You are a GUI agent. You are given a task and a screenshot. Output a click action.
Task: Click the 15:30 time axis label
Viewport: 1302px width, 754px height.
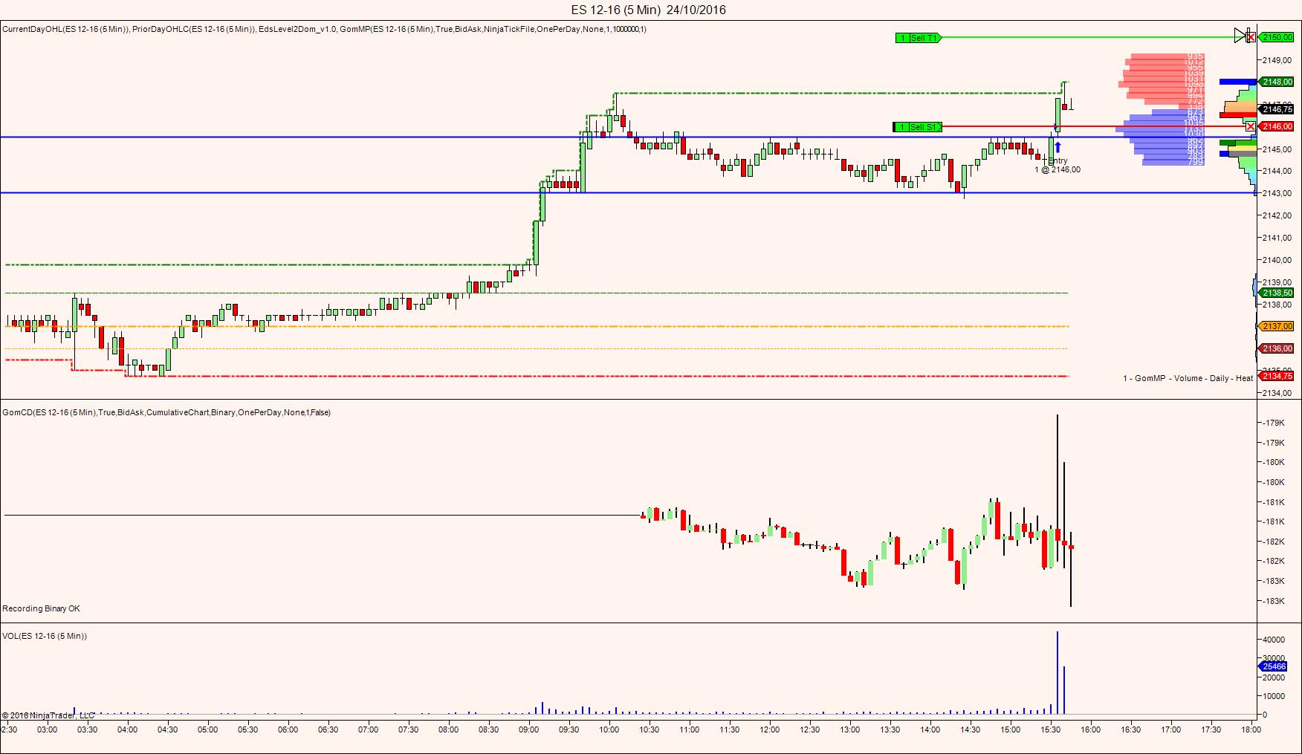tap(1050, 729)
